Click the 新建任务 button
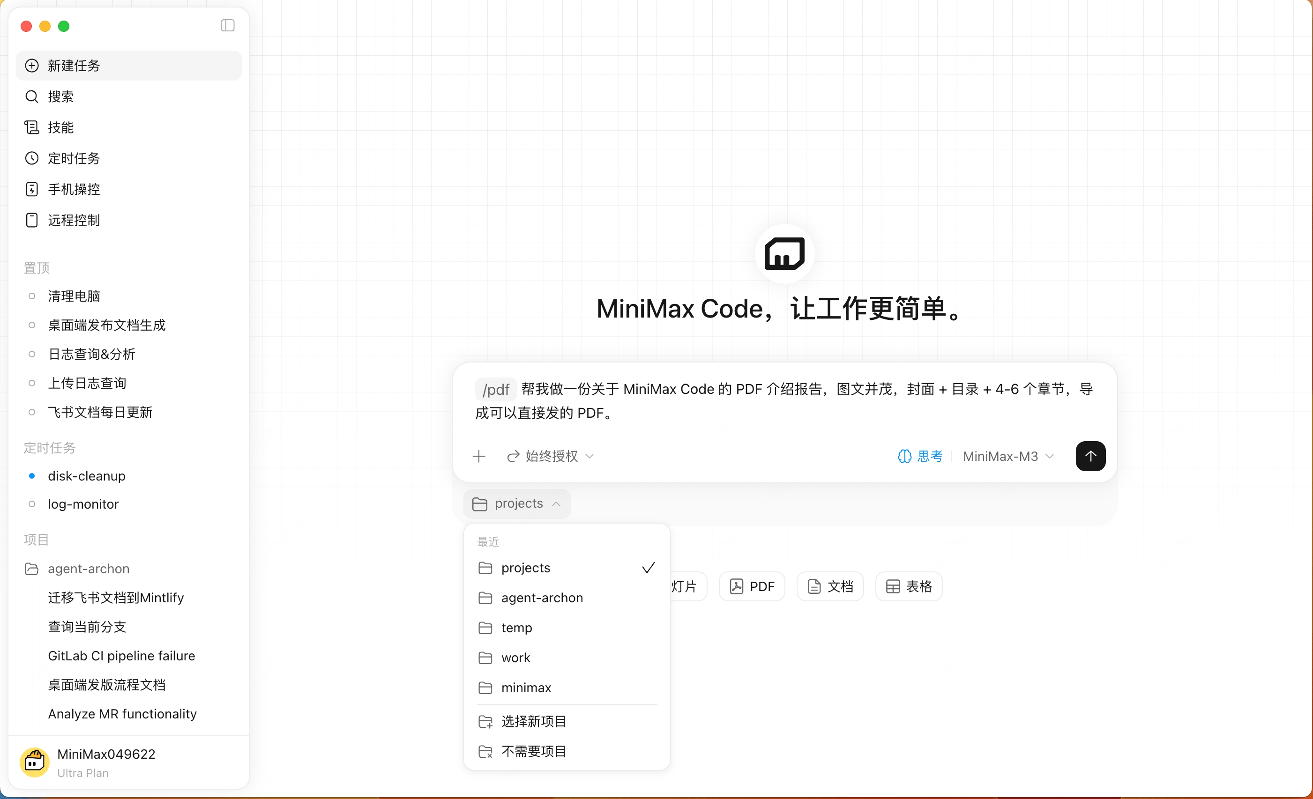This screenshot has width=1313, height=799. 128,66
